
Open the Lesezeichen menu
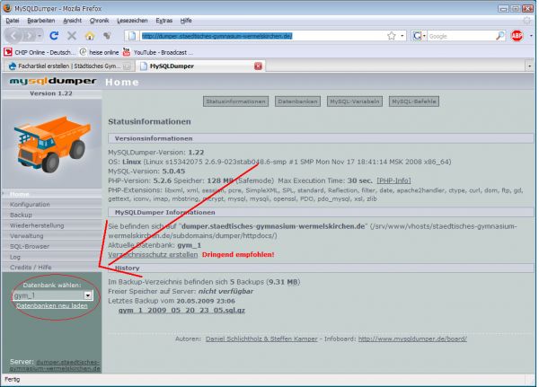coord(132,21)
